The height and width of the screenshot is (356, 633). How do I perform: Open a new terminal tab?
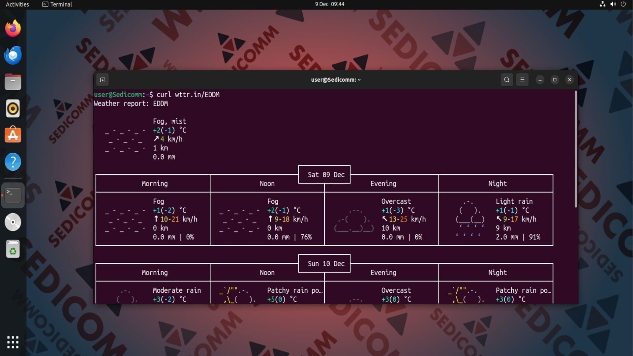pos(103,80)
